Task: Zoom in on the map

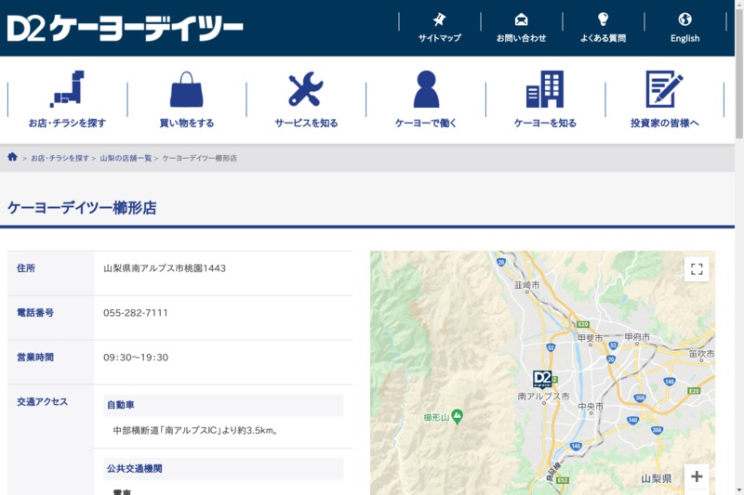Action: point(697,476)
